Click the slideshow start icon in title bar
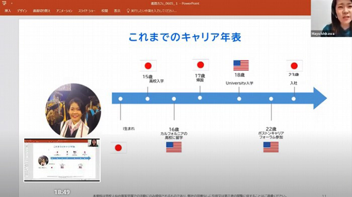 (x=4, y=3)
